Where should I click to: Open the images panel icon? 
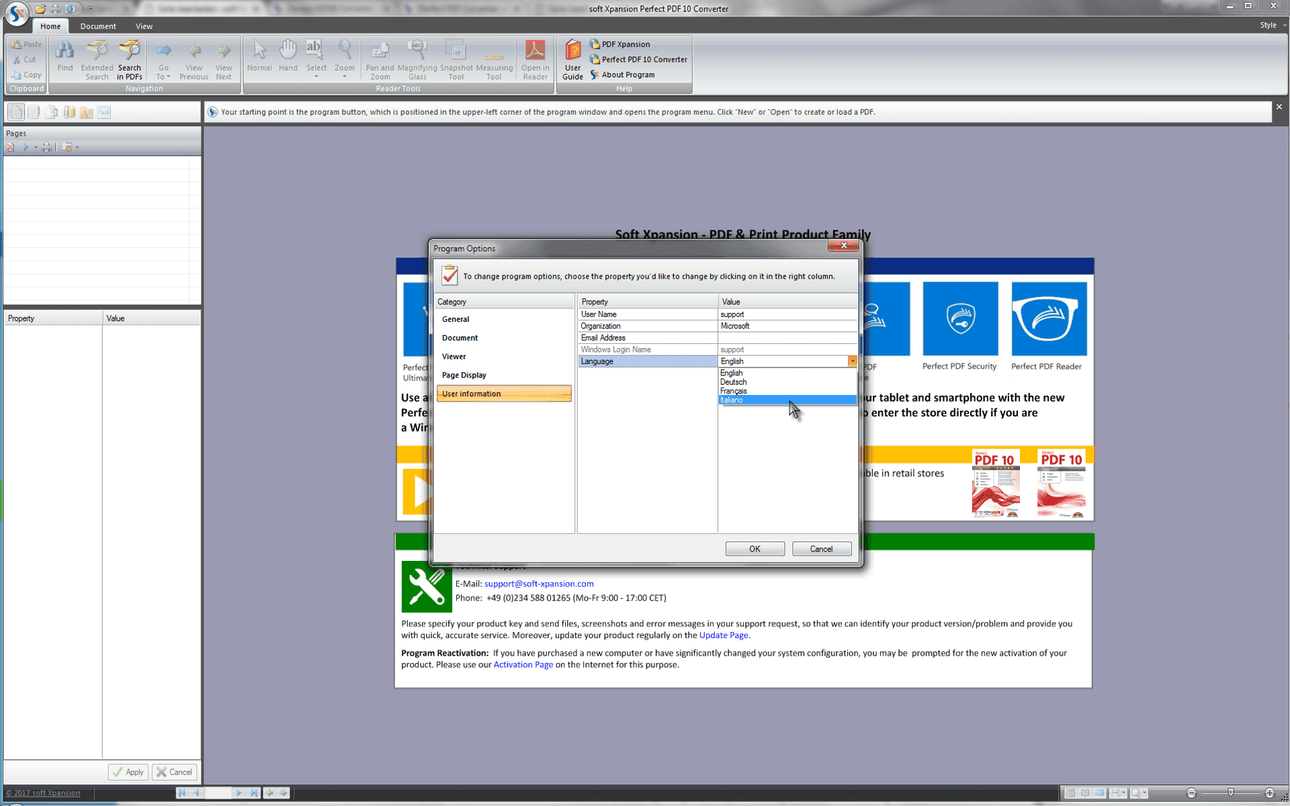coord(103,112)
